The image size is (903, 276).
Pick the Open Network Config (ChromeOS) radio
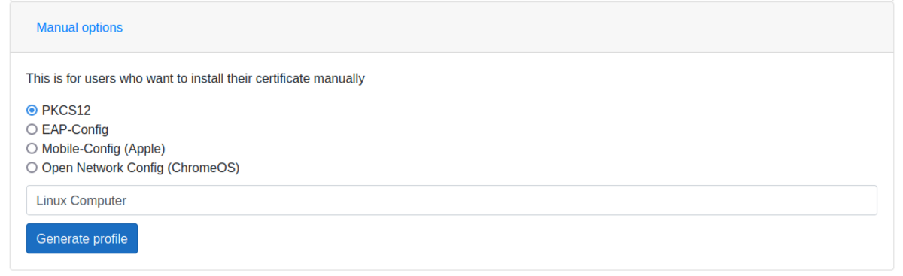click(x=32, y=168)
